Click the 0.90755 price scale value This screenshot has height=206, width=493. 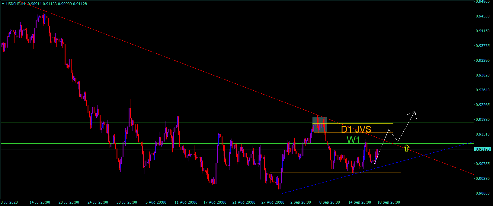pyautogui.click(x=483, y=164)
